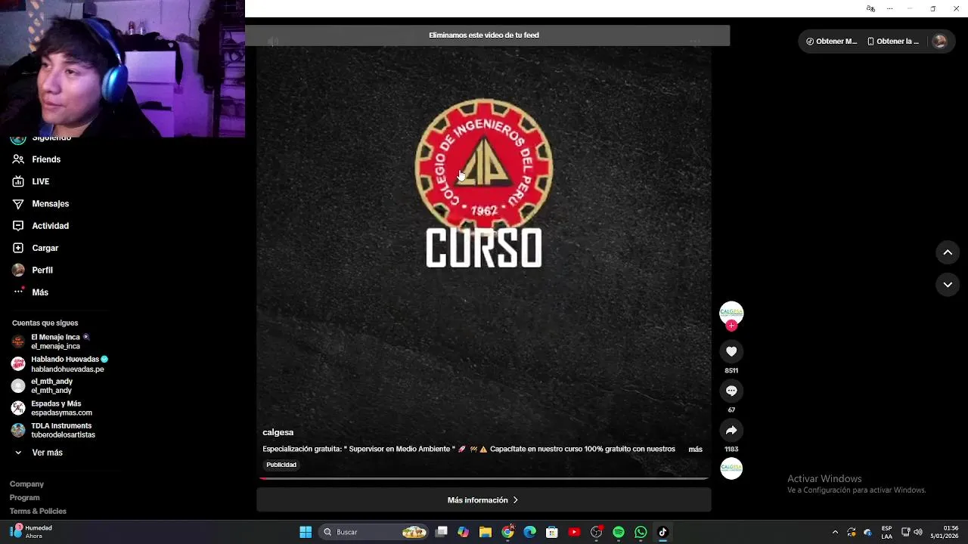Click the Obtener M... button

pyautogui.click(x=832, y=42)
